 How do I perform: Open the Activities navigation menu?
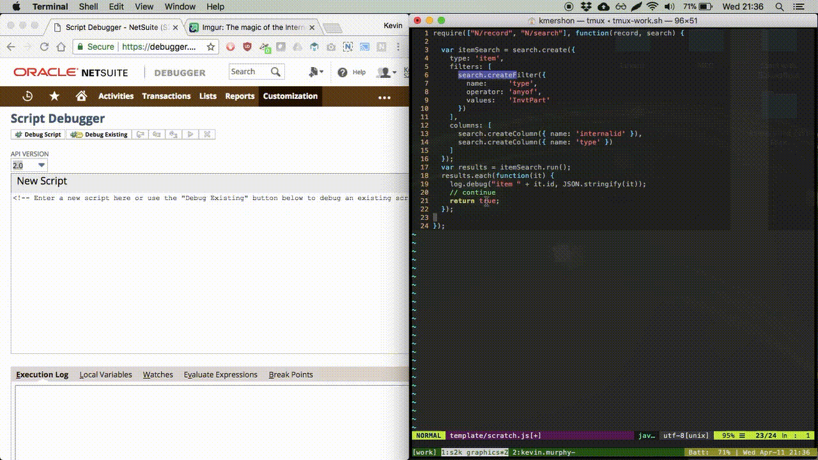(116, 96)
